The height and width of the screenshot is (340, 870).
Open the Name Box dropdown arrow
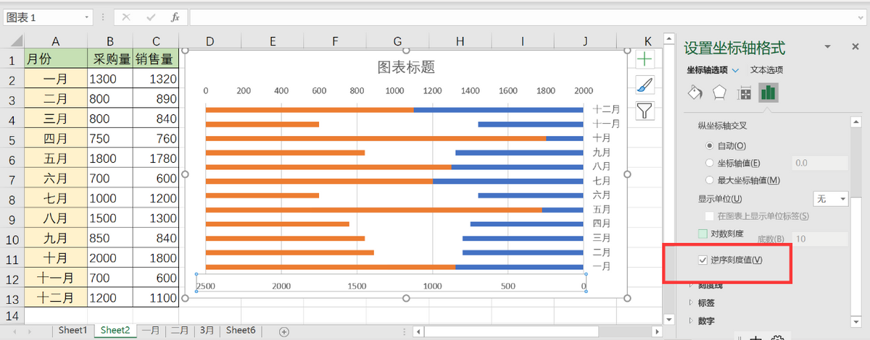click(x=88, y=17)
